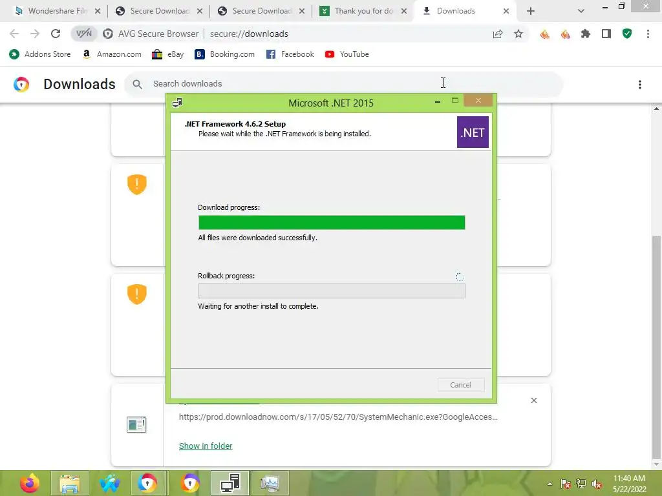Viewport: 662px width, 496px height.
Task: Click the SystemMechanic.exe file icon
Action: 136,424
